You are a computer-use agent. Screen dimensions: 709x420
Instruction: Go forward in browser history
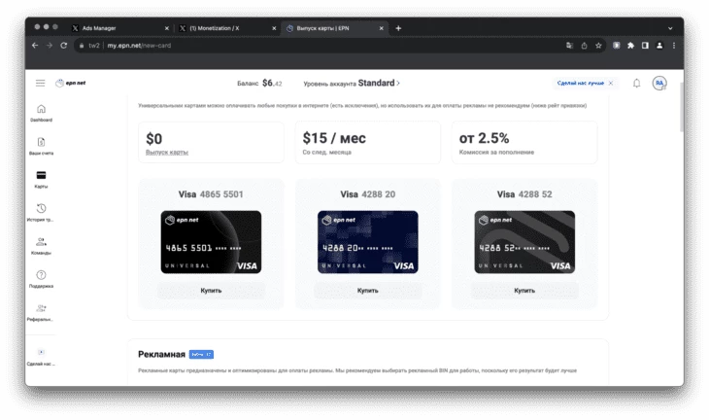(x=50, y=46)
